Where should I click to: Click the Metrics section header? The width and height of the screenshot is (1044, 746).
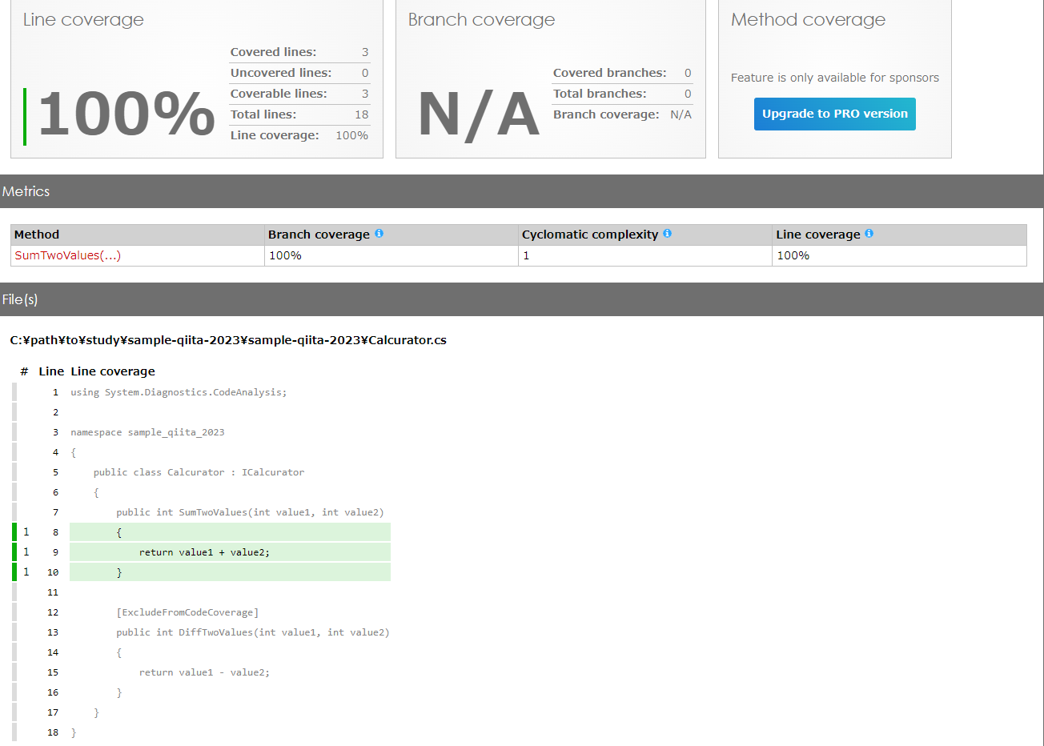(x=521, y=191)
